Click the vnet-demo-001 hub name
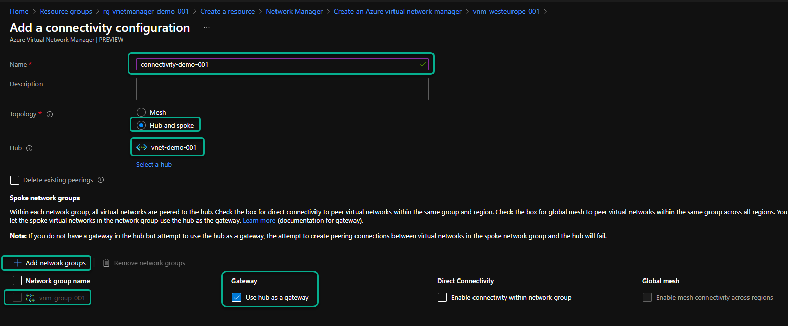788x326 pixels. (x=174, y=147)
